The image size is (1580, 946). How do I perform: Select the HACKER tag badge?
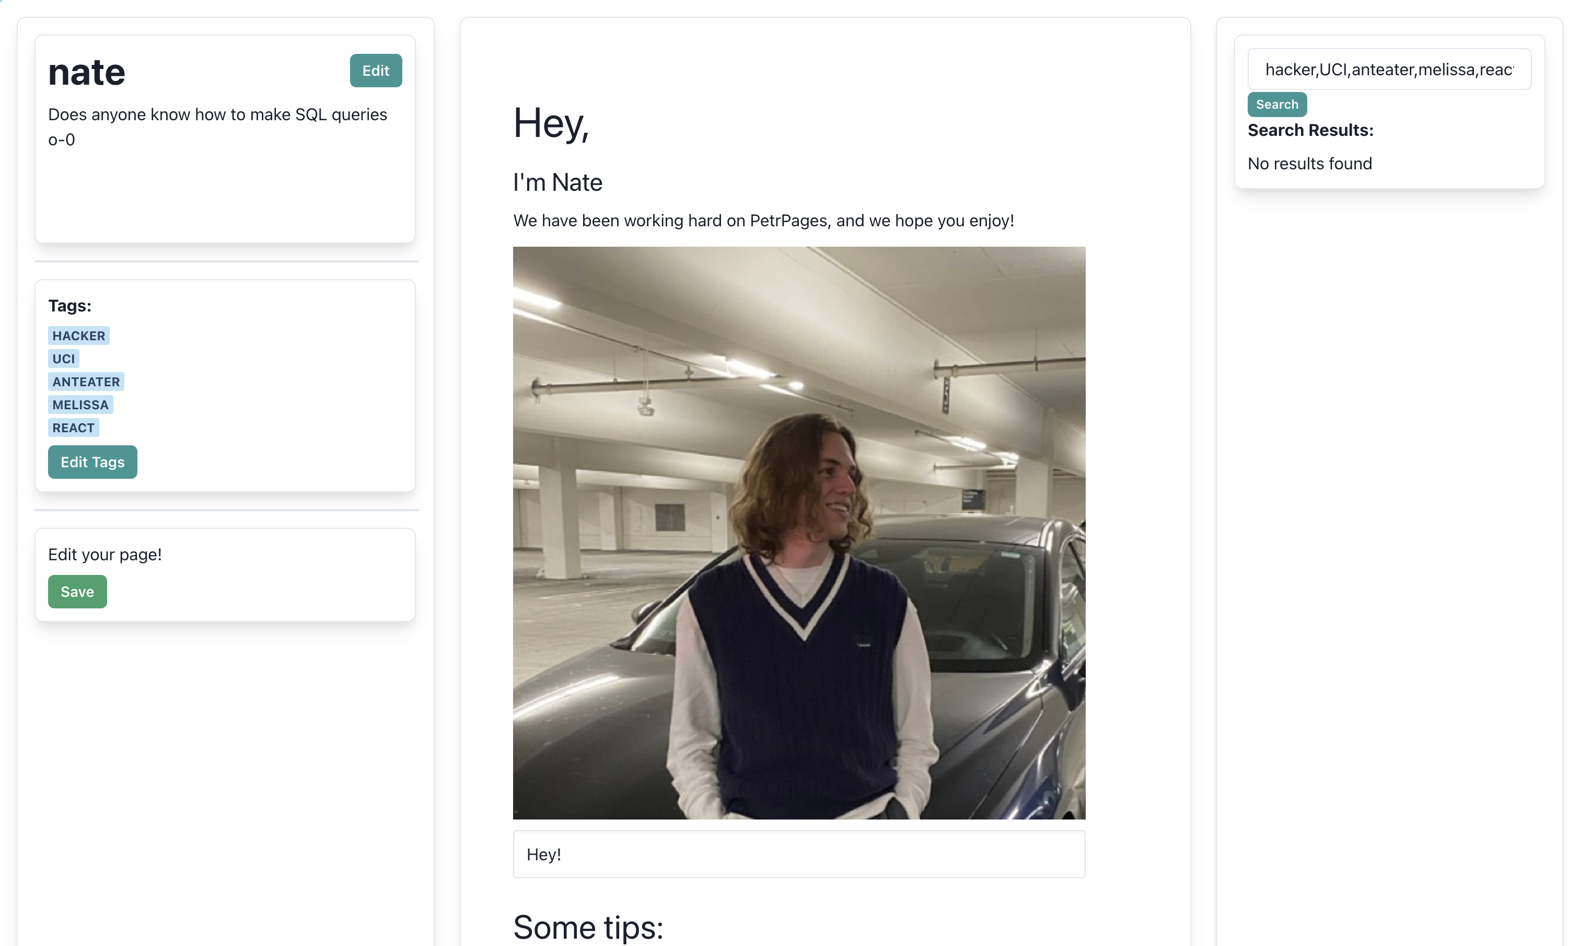point(78,336)
